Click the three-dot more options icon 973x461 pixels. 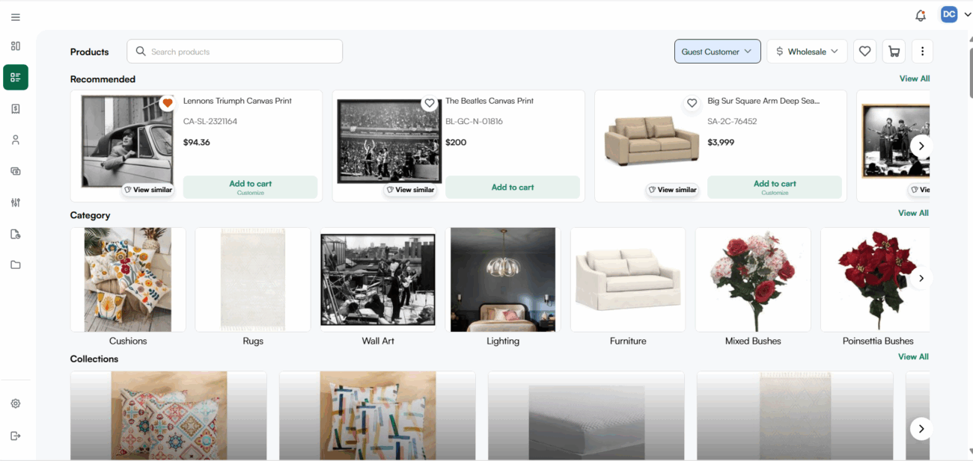point(922,52)
